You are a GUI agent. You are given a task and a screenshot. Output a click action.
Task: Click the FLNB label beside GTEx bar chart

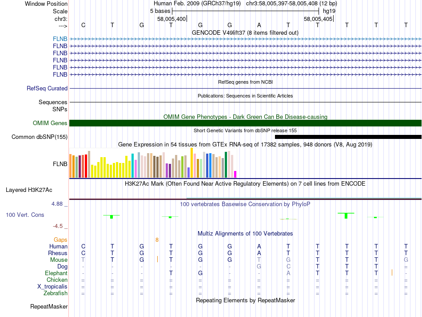60,164
